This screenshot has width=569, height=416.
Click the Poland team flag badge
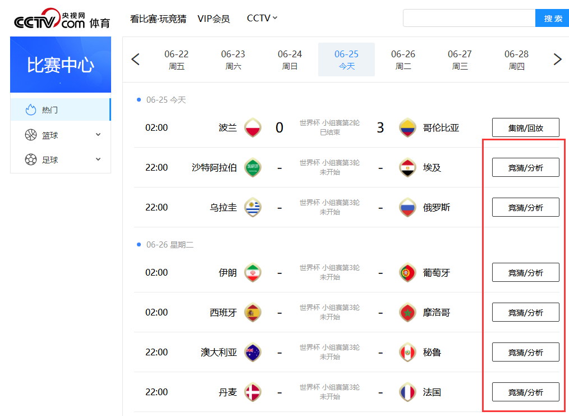coord(253,127)
